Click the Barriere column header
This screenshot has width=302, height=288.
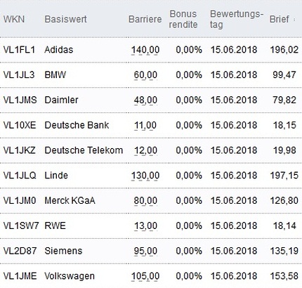145,19
